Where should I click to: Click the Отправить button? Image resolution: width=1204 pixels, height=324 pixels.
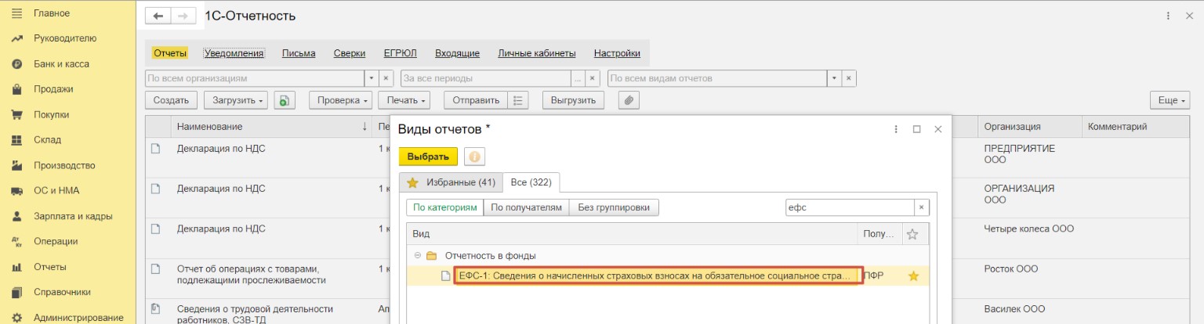476,100
